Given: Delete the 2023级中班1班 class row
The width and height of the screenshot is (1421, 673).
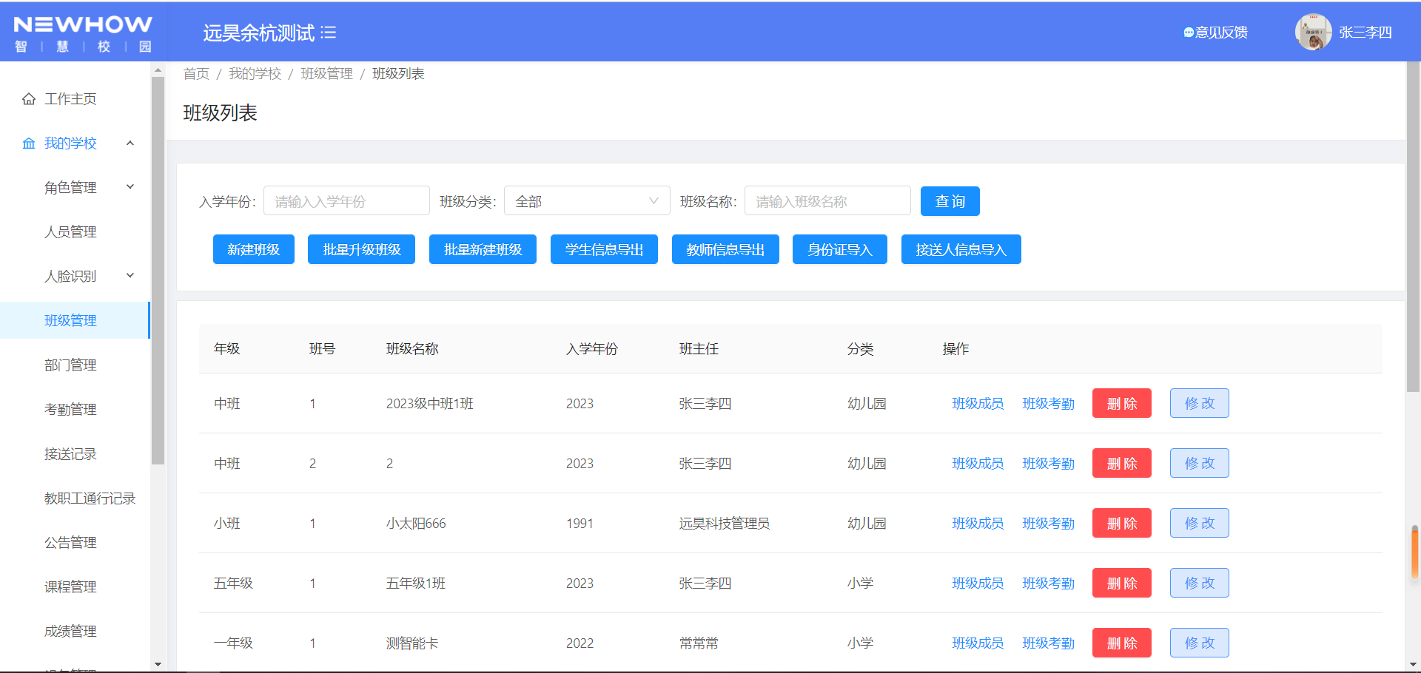Looking at the screenshot, I should (1122, 403).
